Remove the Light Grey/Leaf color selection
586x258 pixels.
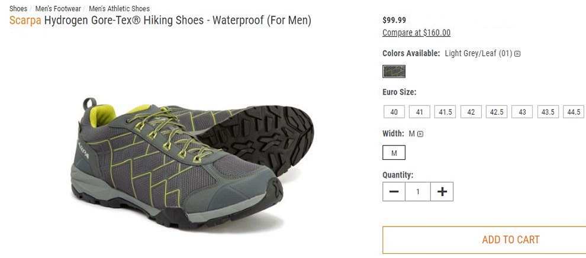tap(517, 54)
